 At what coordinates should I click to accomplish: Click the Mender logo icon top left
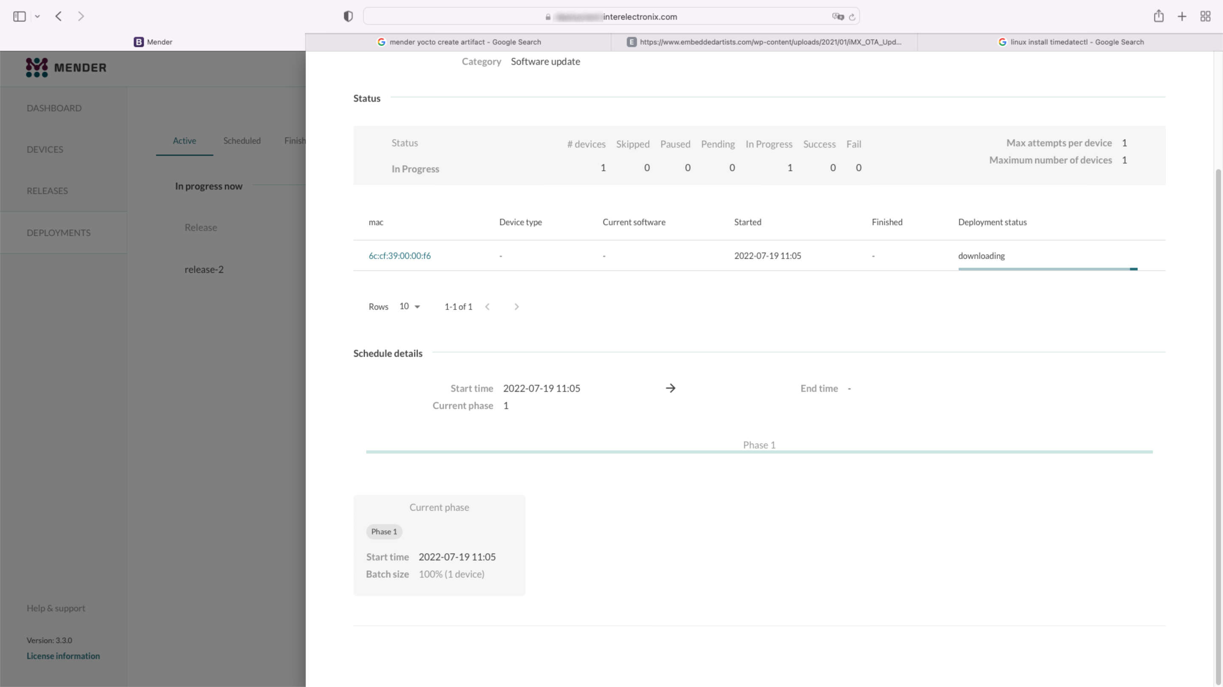36,67
